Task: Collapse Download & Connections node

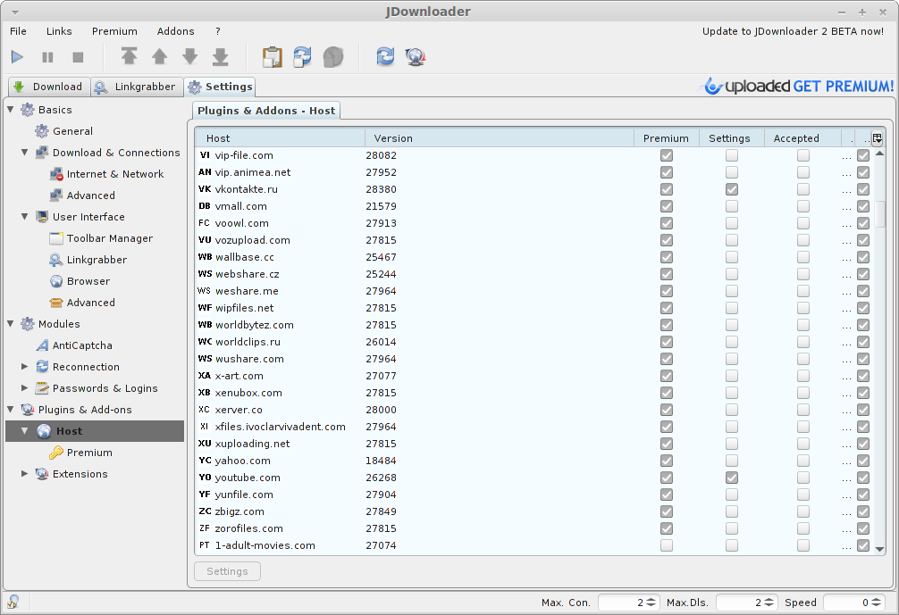Action: click(25, 152)
